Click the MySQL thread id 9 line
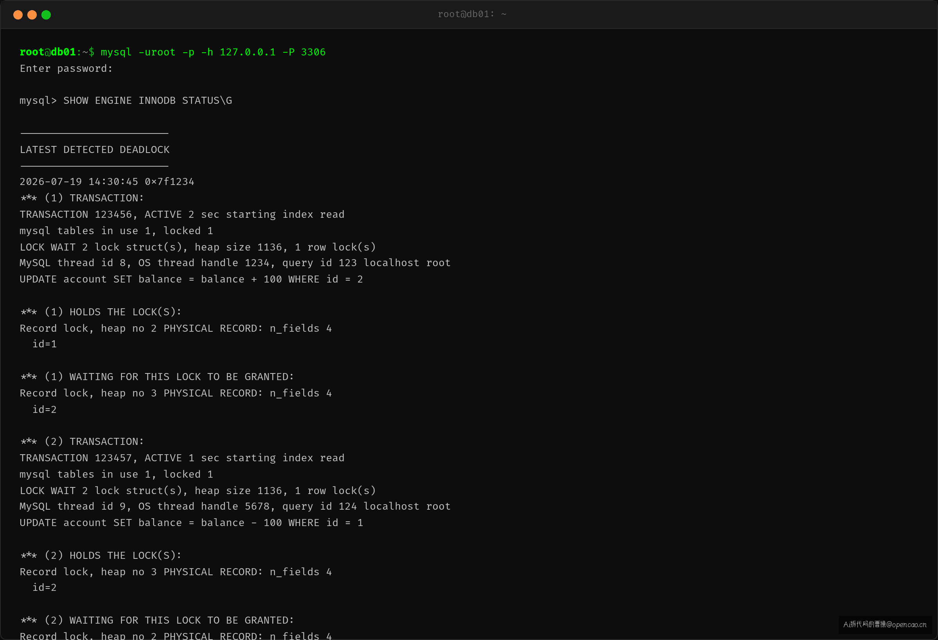Image resolution: width=938 pixels, height=640 pixels. [235, 507]
